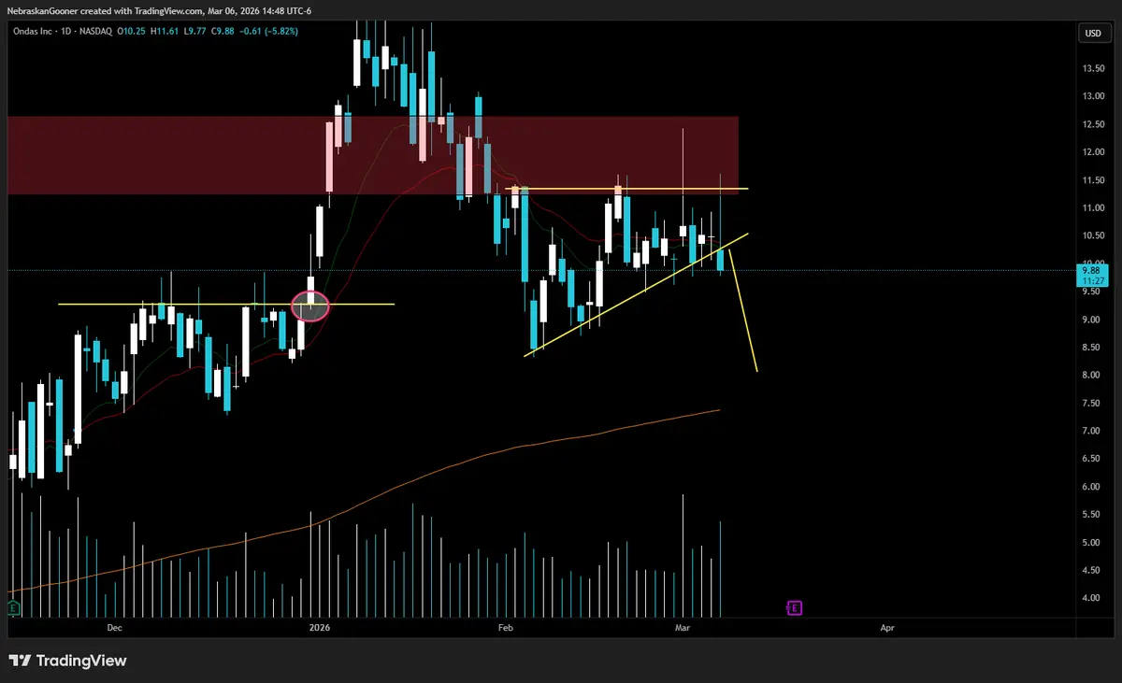The height and width of the screenshot is (683, 1122).
Task: Click the Dec label on time axis
Action: tap(114, 629)
